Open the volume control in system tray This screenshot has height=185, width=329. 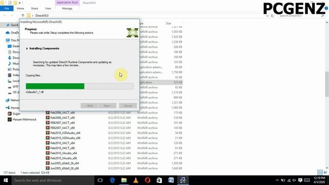click(x=294, y=180)
